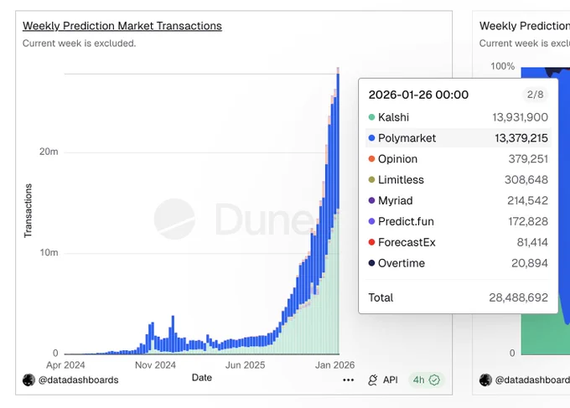
Task: Click the Kalshi value 13,931,900
Action: [520, 117]
